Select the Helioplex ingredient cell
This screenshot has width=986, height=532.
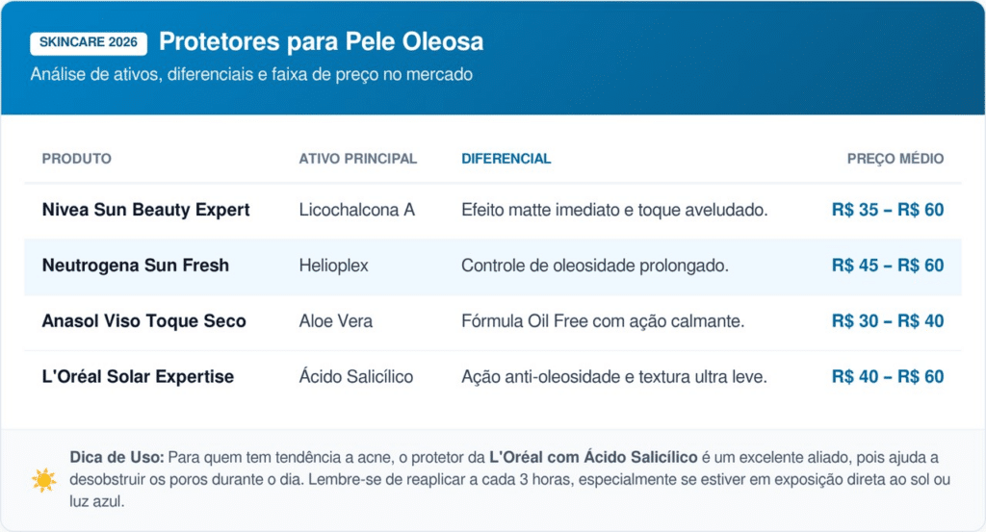click(334, 266)
